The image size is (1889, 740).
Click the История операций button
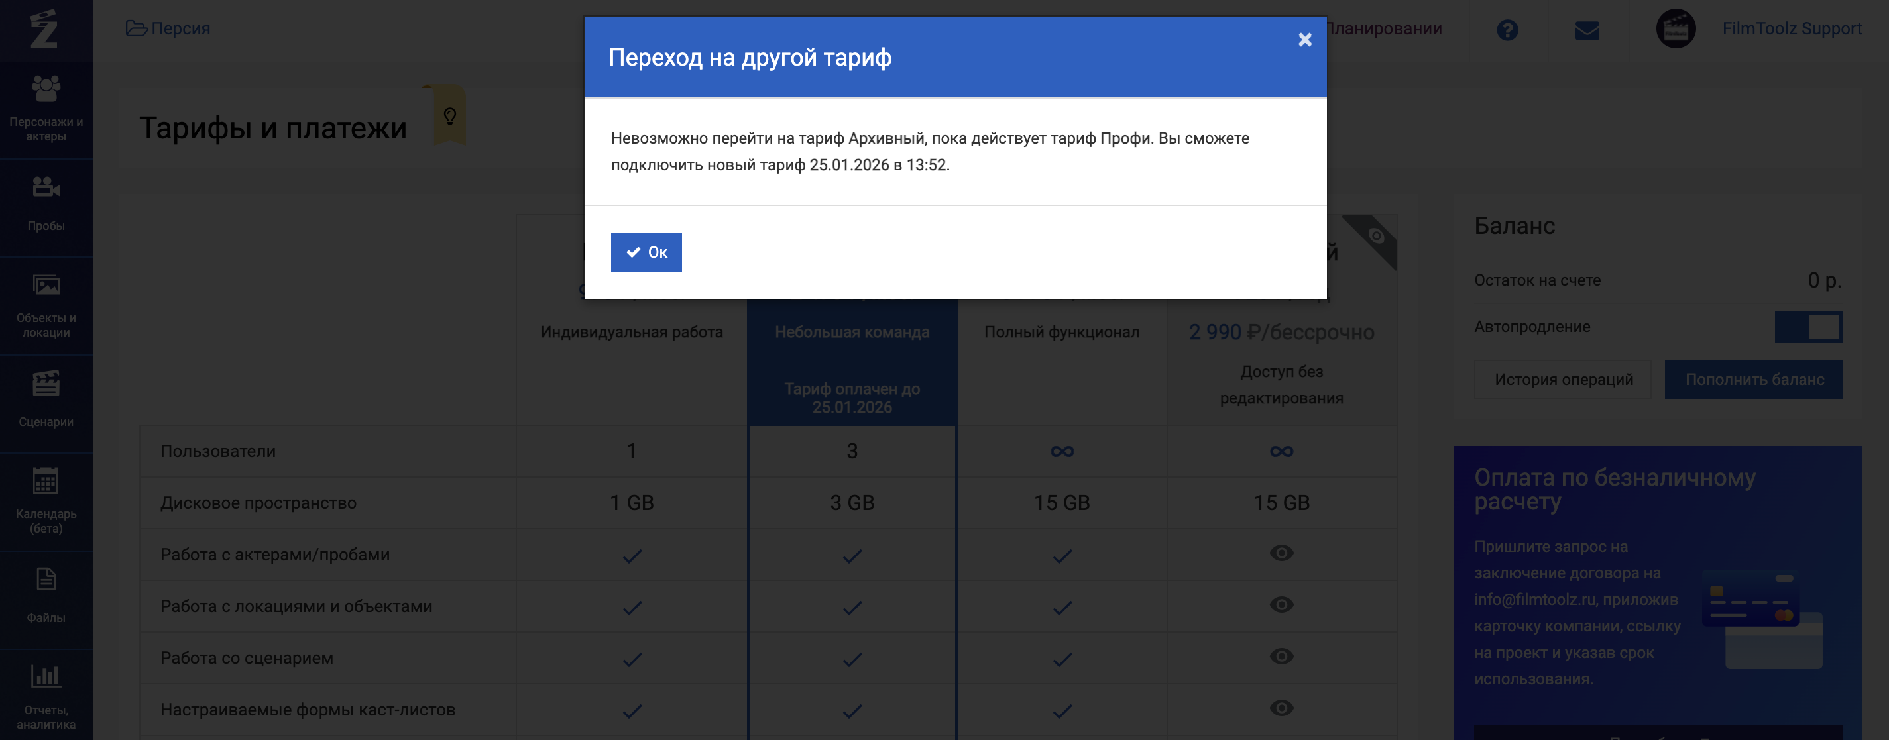coord(1563,380)
